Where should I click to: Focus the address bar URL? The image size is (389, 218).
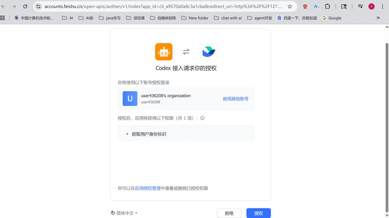163,6
